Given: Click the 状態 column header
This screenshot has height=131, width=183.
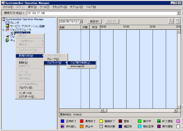Looking at the screenshot, I should 85,27.
